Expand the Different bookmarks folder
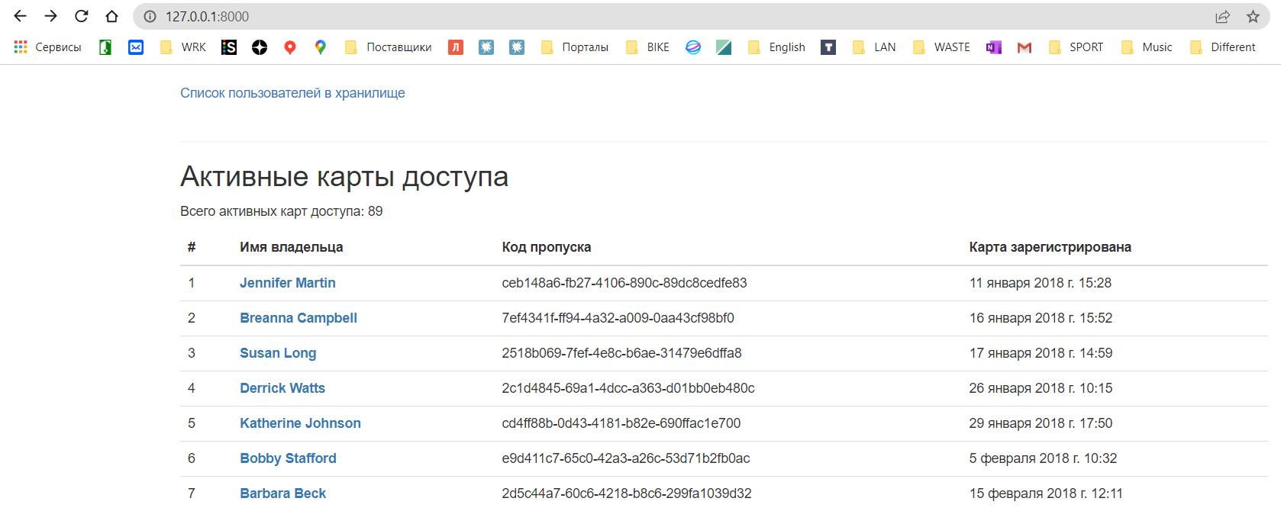The image size is (1281, 511). pyautogui.click(x=1222, y=47)
